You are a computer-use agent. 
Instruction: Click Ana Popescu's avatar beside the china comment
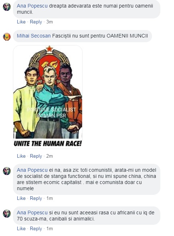pyautogui.click(x=7, y=171)
